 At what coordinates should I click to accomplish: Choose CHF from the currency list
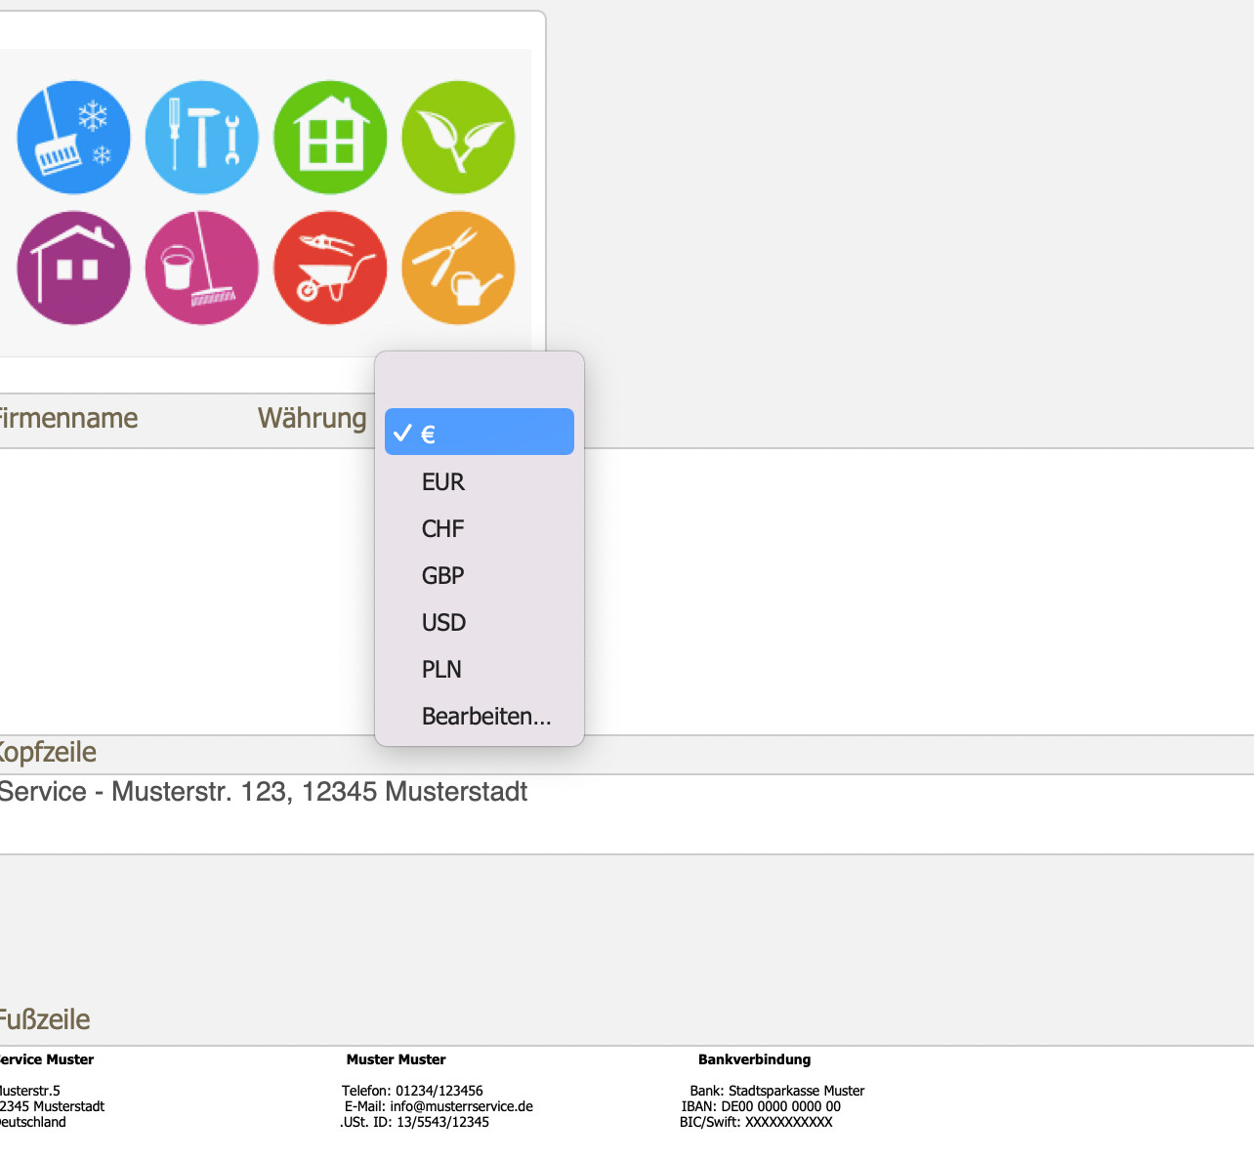click(480, 529)
